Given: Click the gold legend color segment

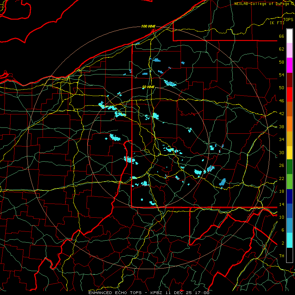Looking at the screenshot, I should point(289,139).
